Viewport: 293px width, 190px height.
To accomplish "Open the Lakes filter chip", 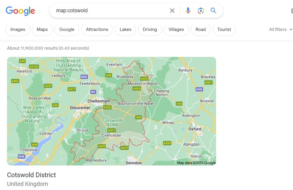I will [125, 29].
